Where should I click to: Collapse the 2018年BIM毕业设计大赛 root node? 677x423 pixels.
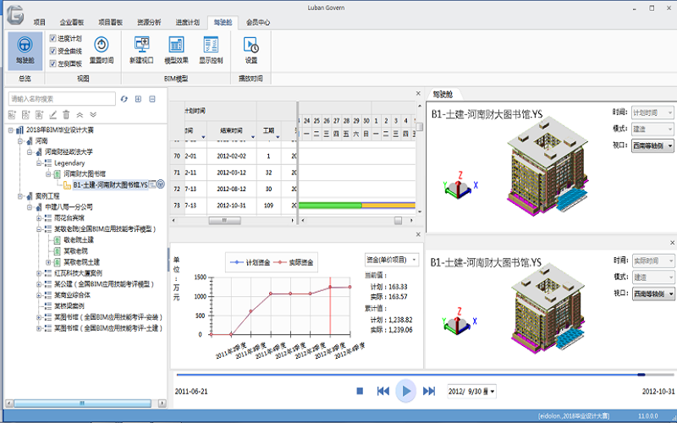[x=11, y=129]
